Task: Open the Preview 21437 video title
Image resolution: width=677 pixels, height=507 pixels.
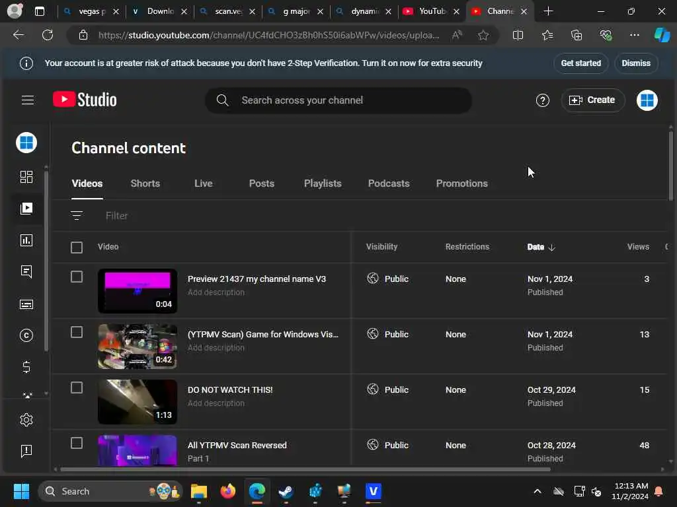Action: pos(257,279)
